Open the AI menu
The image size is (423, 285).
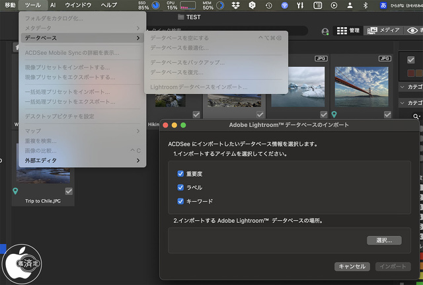click(x=53, y=5)
